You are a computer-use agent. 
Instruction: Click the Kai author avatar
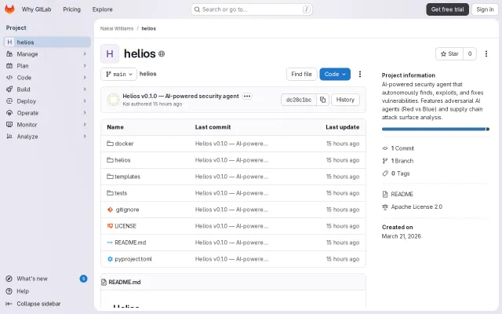coord(113,100)
